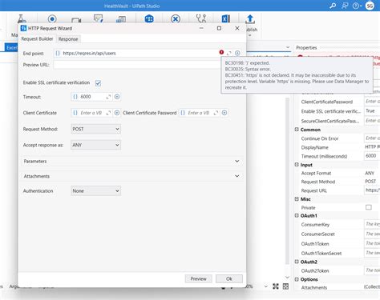Image resolution: width=380 pixels, height=300 pixels.
Task: Open the SG user profile avatar
Action: tap(370, 6)
